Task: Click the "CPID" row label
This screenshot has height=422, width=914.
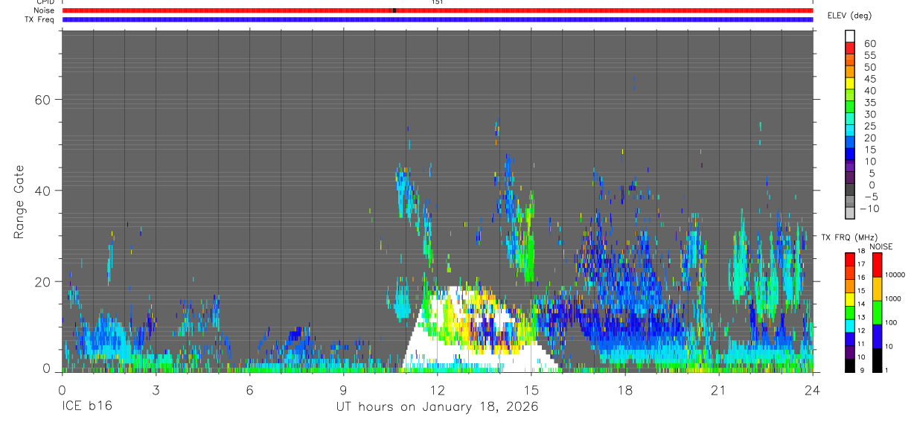Action: click(45, 2)
